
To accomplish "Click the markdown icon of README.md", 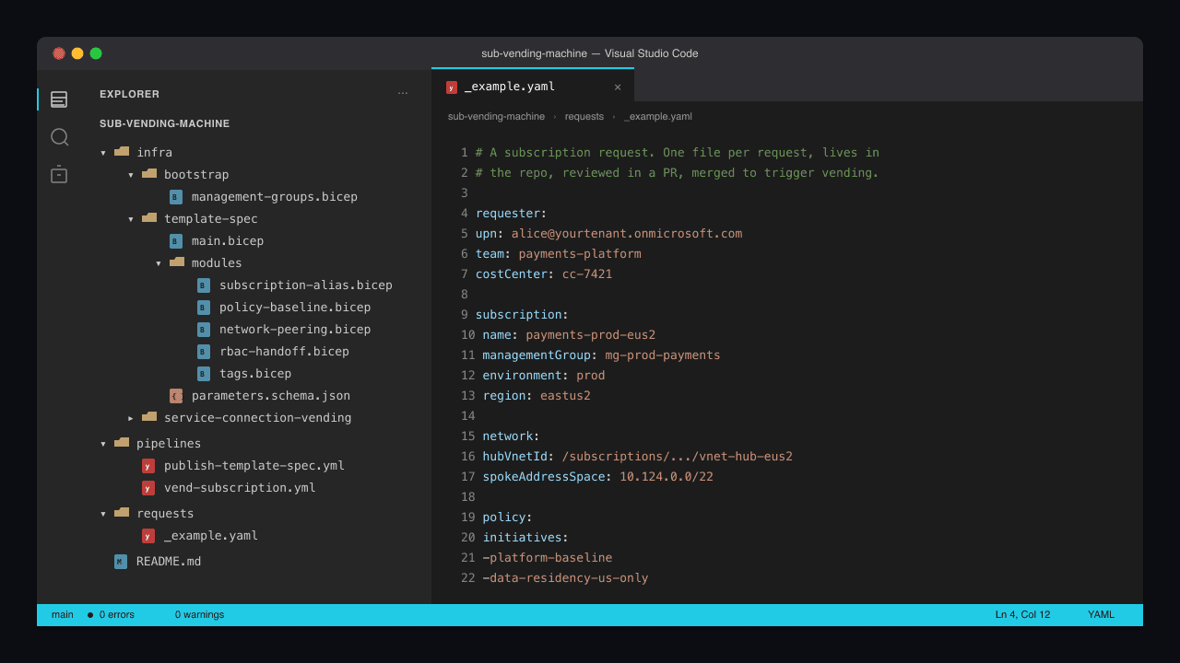I will pyautogui.click(x=121, y=562).
